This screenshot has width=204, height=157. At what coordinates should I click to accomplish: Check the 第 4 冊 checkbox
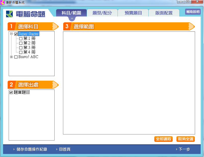[x=21, y=52]
